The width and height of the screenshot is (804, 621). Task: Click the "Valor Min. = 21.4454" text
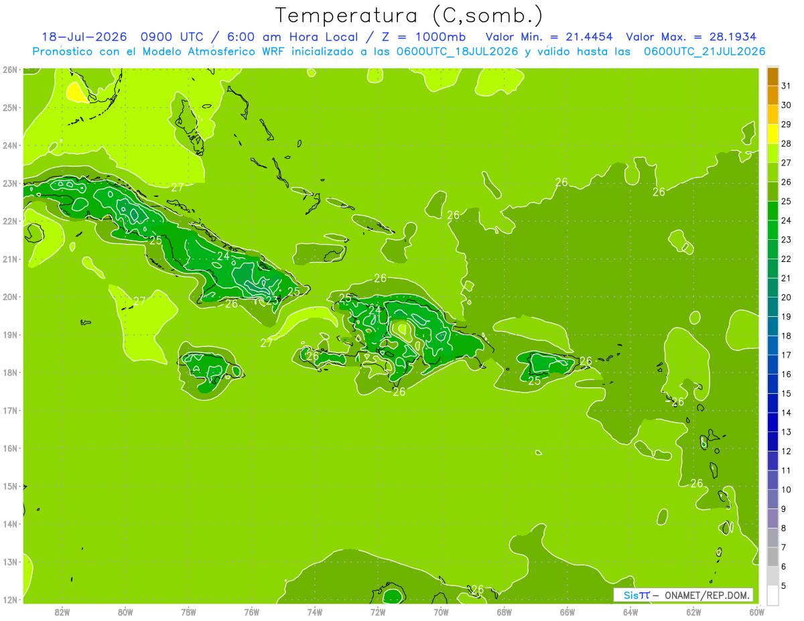548,37
